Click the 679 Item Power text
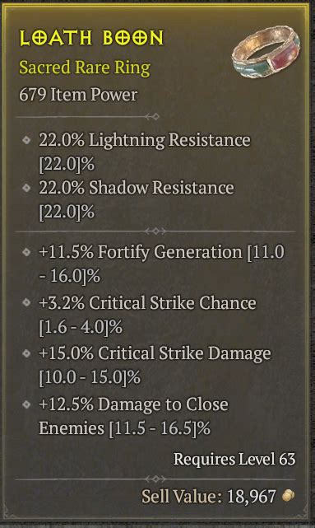The width and height of the screenshot is (315, 528). coord(78,95)
